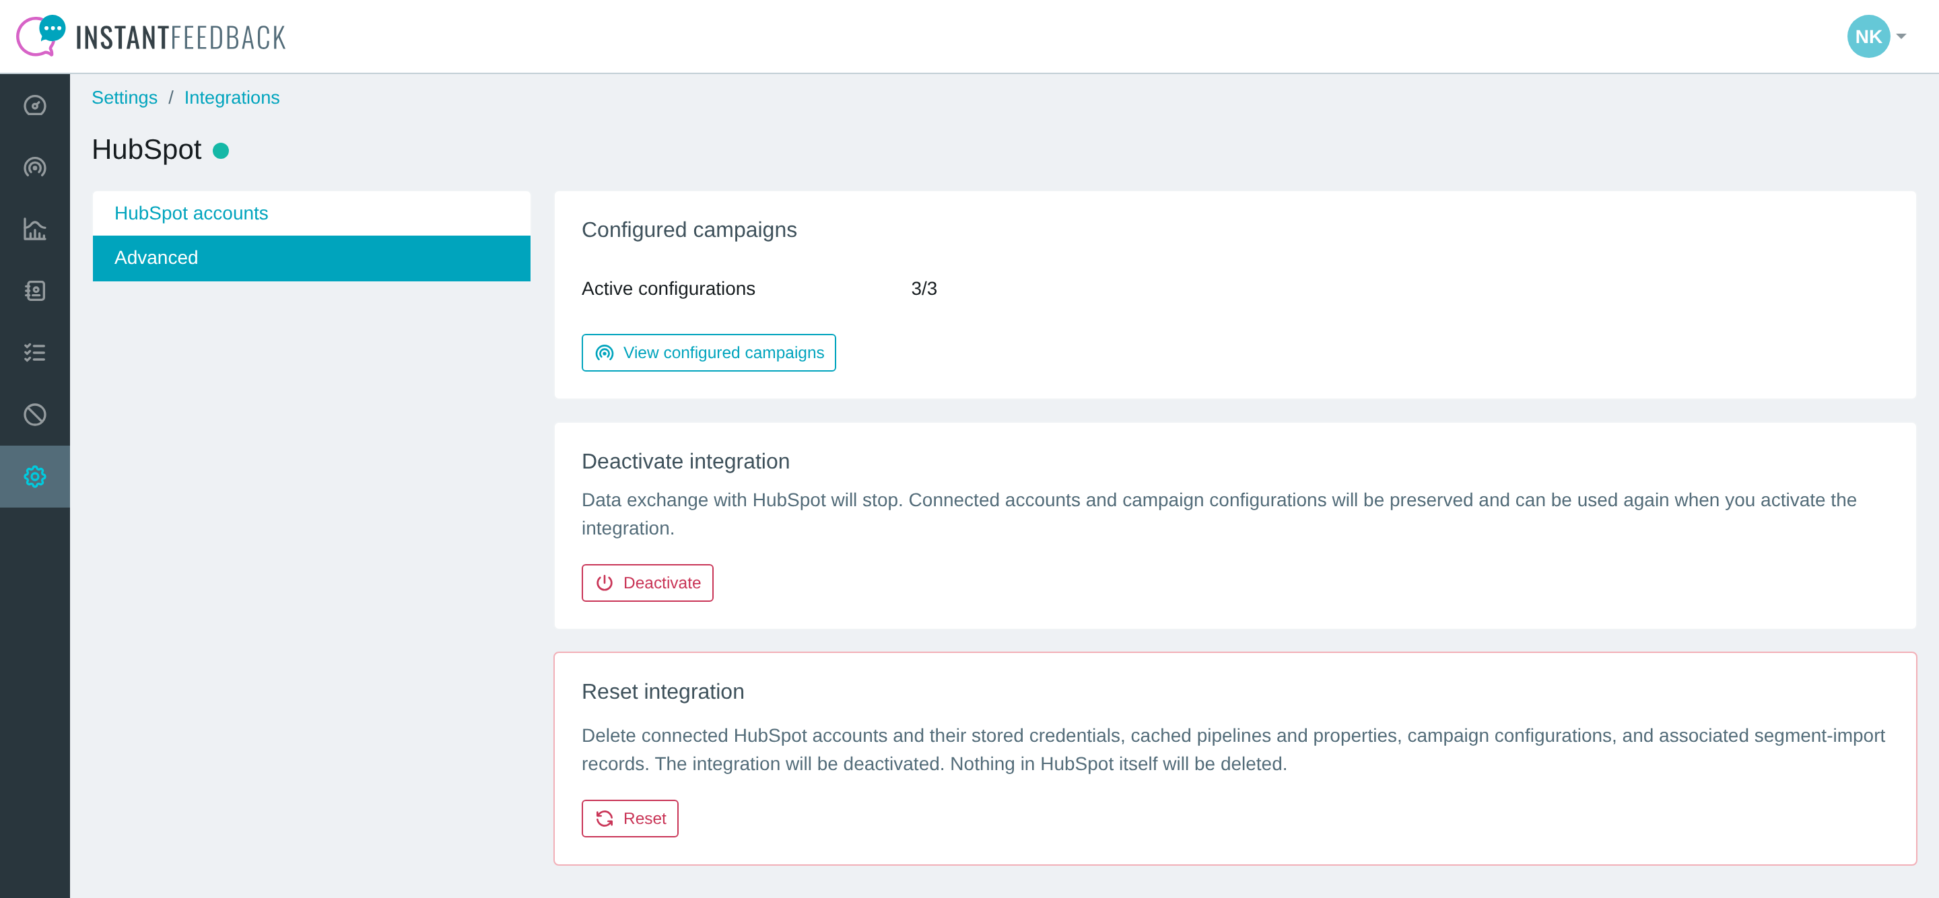
Task: Open the settings gear icon in sidebar
Action: 34,477
